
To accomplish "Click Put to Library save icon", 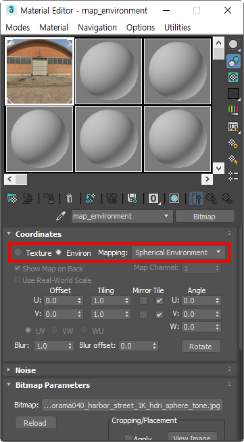I will pos(132,198).
